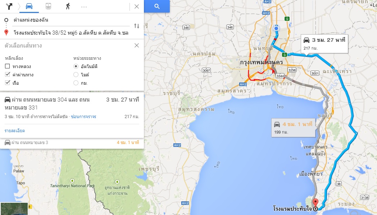The height and width of the screenshot is (215, 377).
Task: Open the directions fork icon
Action: coord(9,6)
